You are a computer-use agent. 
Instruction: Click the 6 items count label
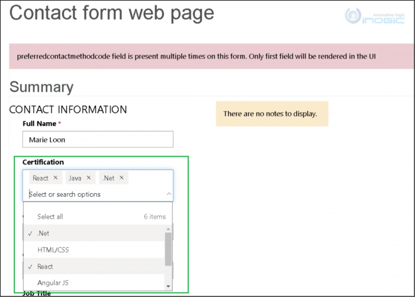point(155,216)
